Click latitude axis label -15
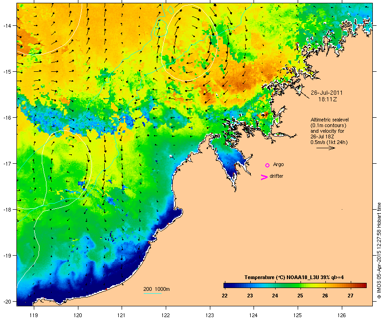The height and width of the screenshot is (319, 385). [7, 72]
